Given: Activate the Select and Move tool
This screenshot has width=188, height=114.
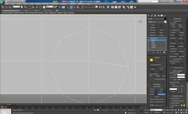Looking at the screenshot, I should [37, 7].
